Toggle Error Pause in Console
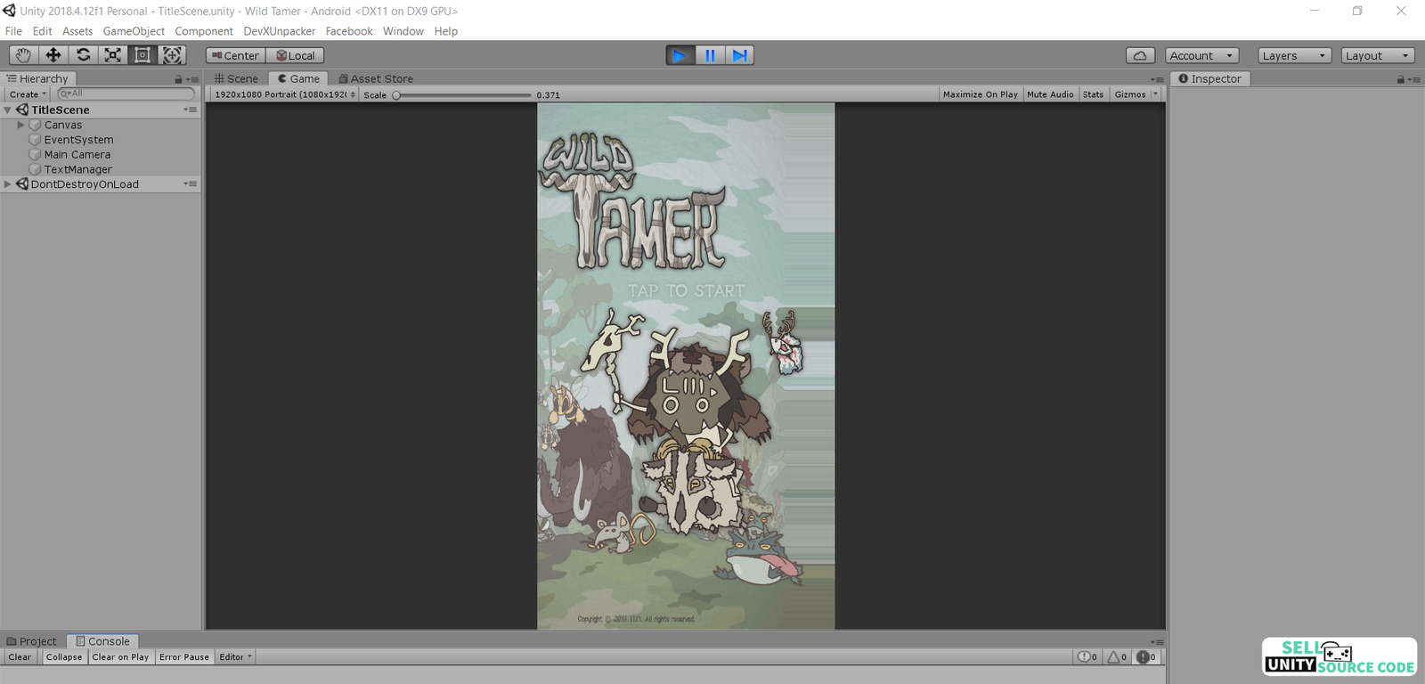 tap(184, 657)
